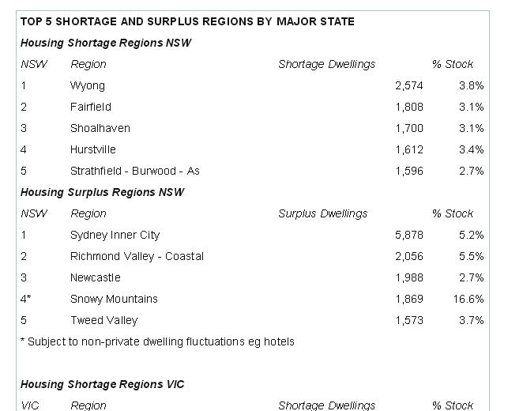Viewport: 508px width, 411px height.
Task: Click the non-private dwelling fluctuations footnote
Action: (x=157, y=341)
